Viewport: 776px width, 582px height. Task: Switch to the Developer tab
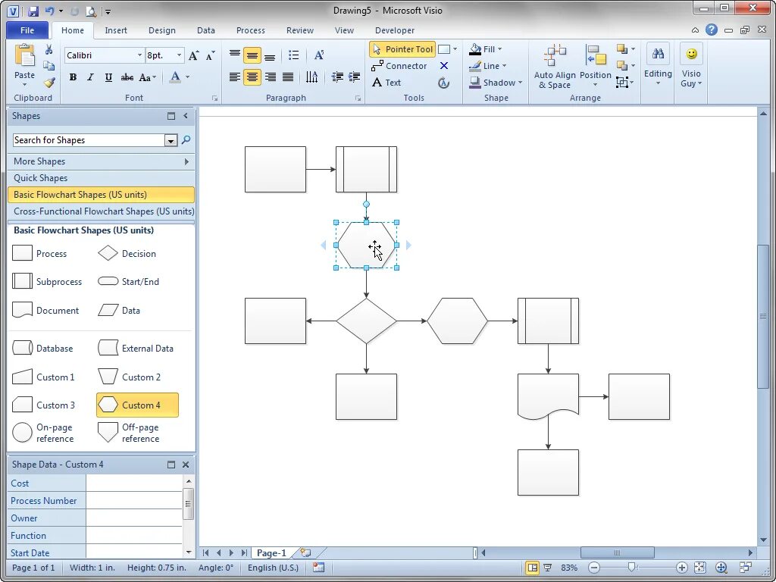(x=394, y=30)
